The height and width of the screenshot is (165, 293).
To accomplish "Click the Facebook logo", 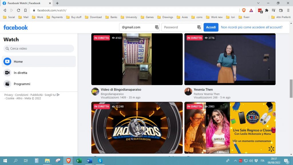I will click(x=16, y=27).
